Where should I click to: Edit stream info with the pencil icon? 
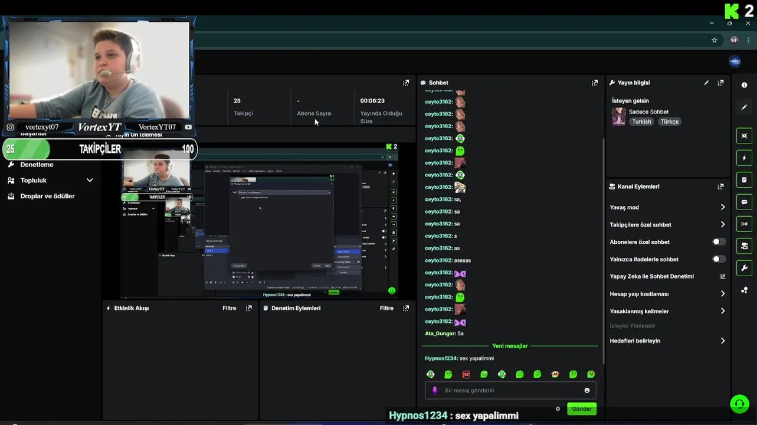706,83
